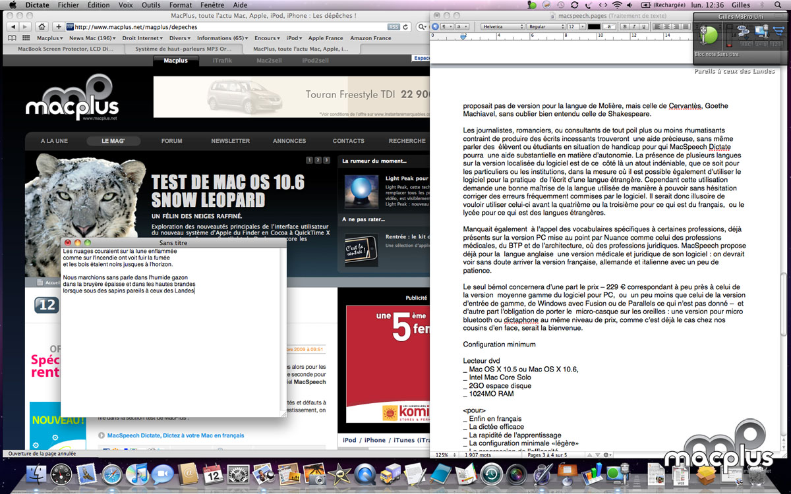Screen dimensions: 791x494
Task: Reload the page in Safari
Action: 405,27
